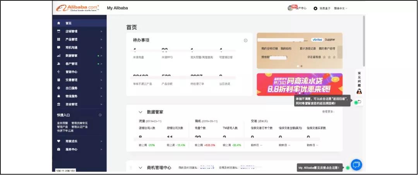Click the home icon beside 首页

(x=59, y=23)
